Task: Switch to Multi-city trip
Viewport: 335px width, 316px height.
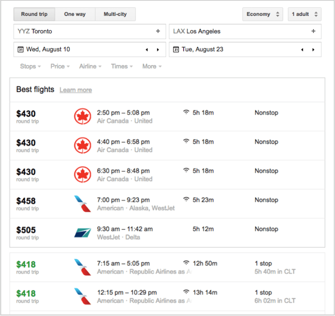Action: [115, 14]
